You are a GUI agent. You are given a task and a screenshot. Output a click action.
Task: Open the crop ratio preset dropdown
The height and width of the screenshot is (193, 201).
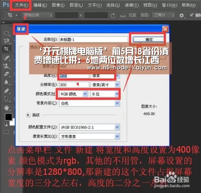(37, 15)
